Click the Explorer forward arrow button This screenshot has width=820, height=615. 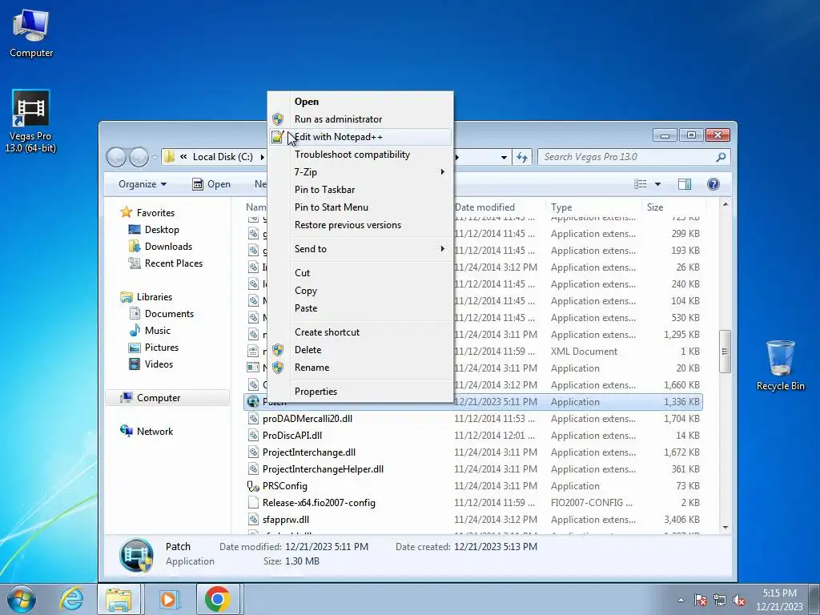(138, 157)
